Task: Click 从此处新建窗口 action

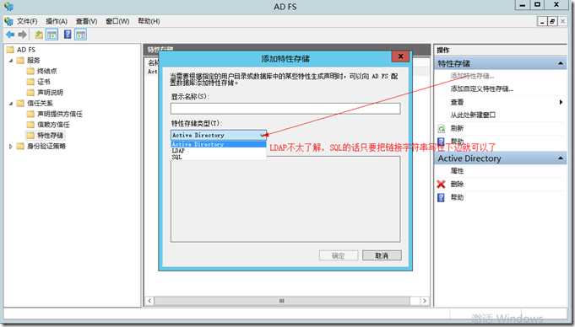Action: pos(473,115)
